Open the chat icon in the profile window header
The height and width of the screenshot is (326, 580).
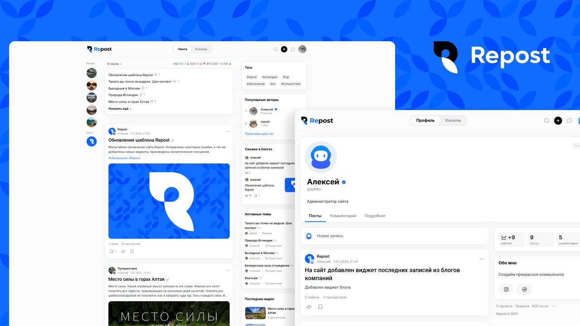(x=570, y=120)
